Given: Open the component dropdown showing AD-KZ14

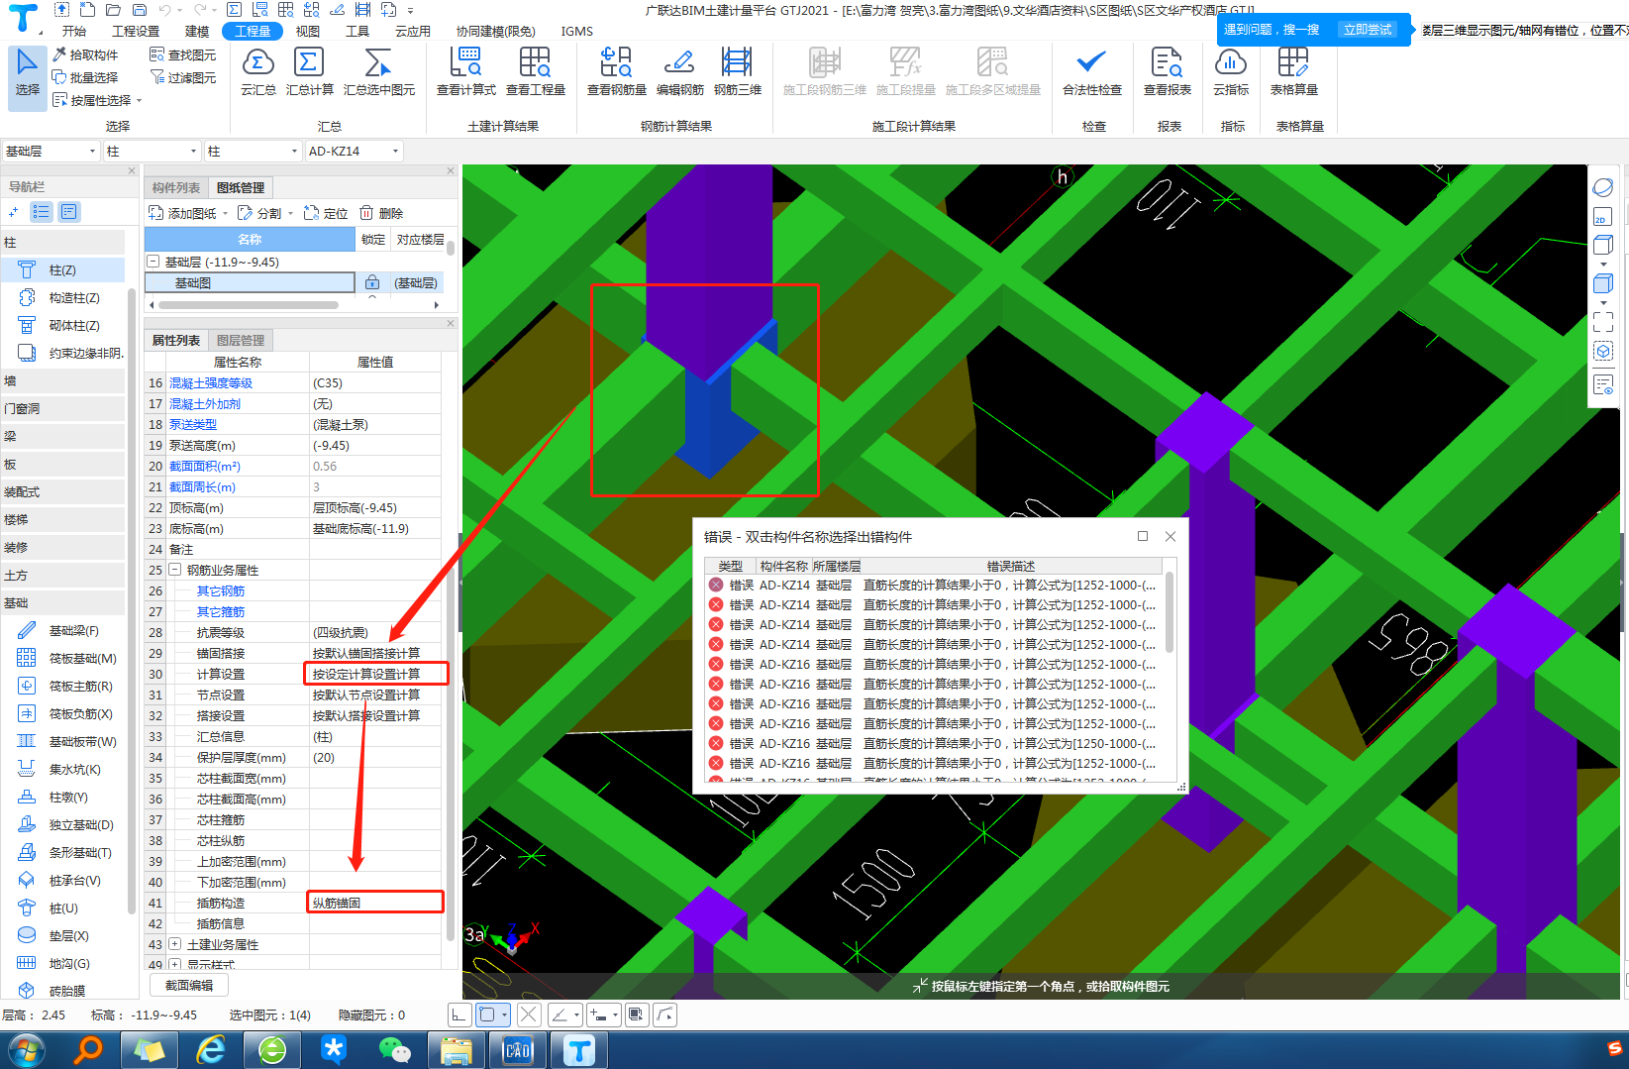Looking at the screenshot, I should tap(353, 151).
